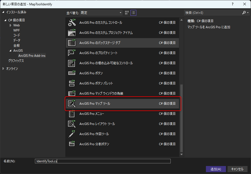Click the Backstage tab template icon

[x=72, y=43]
